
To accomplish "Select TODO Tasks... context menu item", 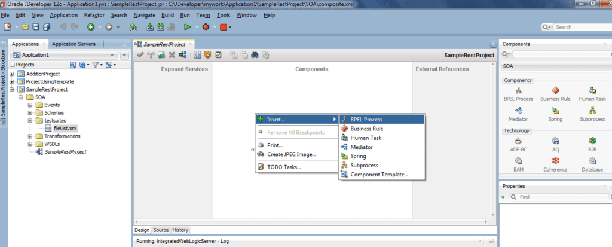I will click(296, 167).
